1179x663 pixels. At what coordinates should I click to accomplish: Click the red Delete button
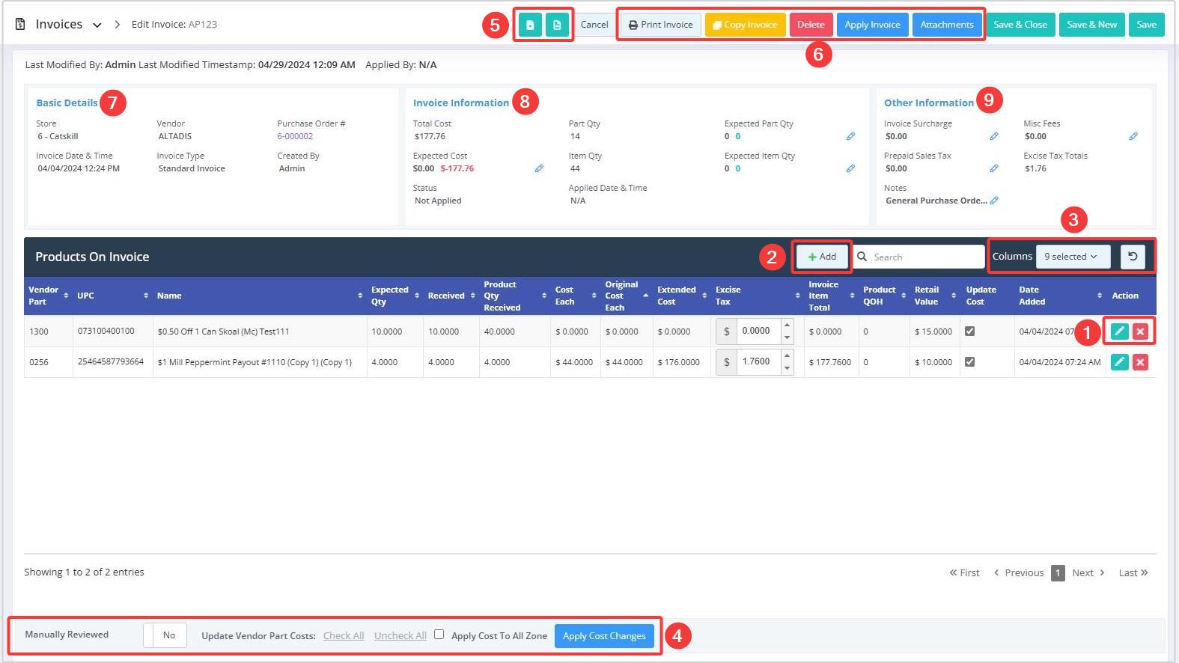pos(811,25)
